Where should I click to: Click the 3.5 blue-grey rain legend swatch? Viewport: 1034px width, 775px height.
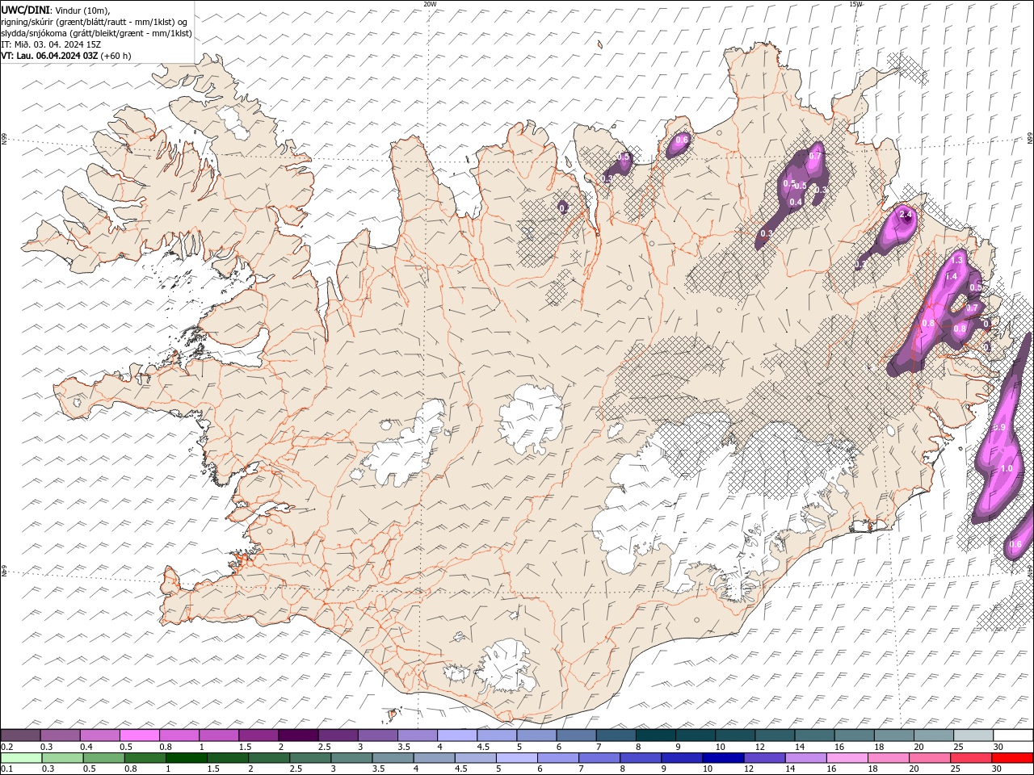392,757
